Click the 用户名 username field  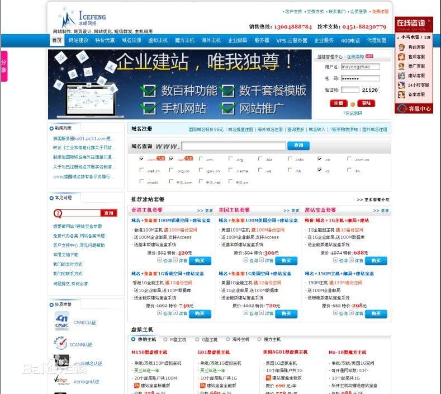click(x=361, y=67)
